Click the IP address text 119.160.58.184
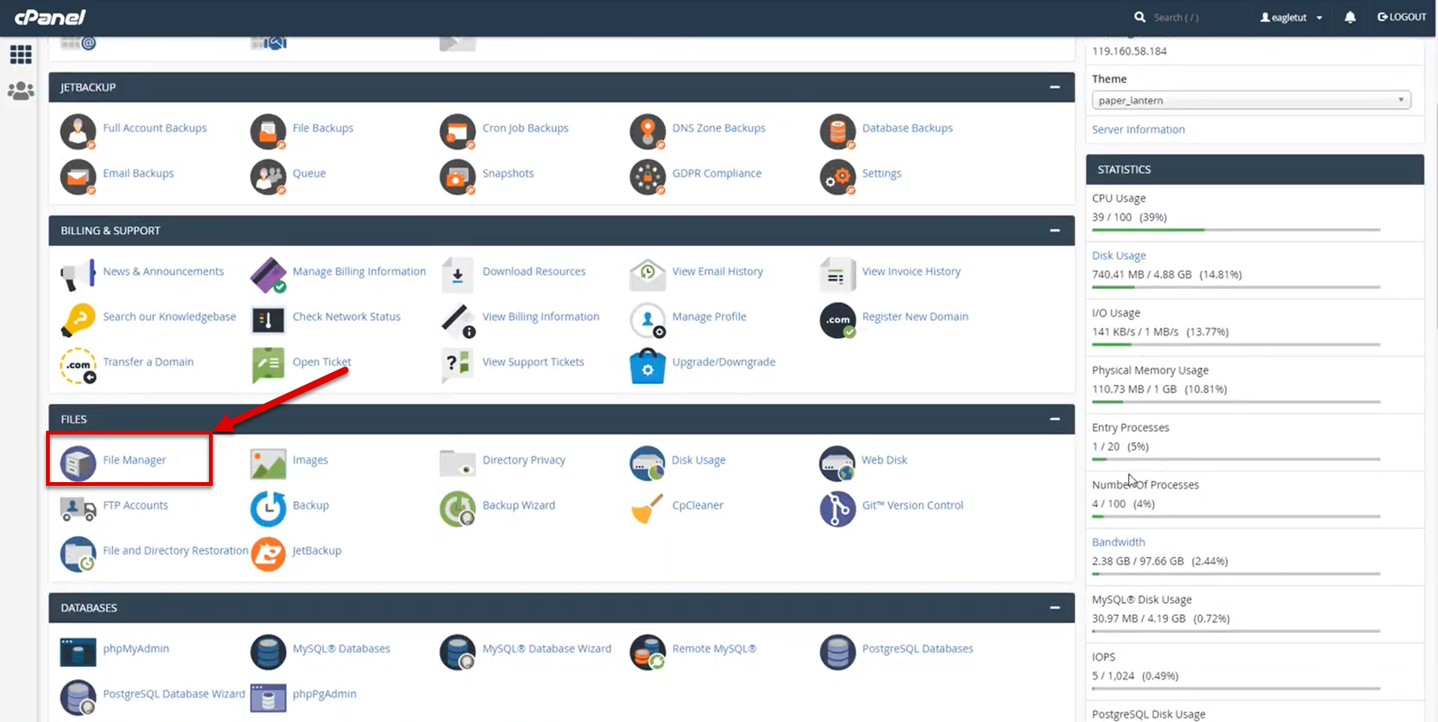Image resolution: width=1438 pixels, height=722 pixels. pos(1129,51)
